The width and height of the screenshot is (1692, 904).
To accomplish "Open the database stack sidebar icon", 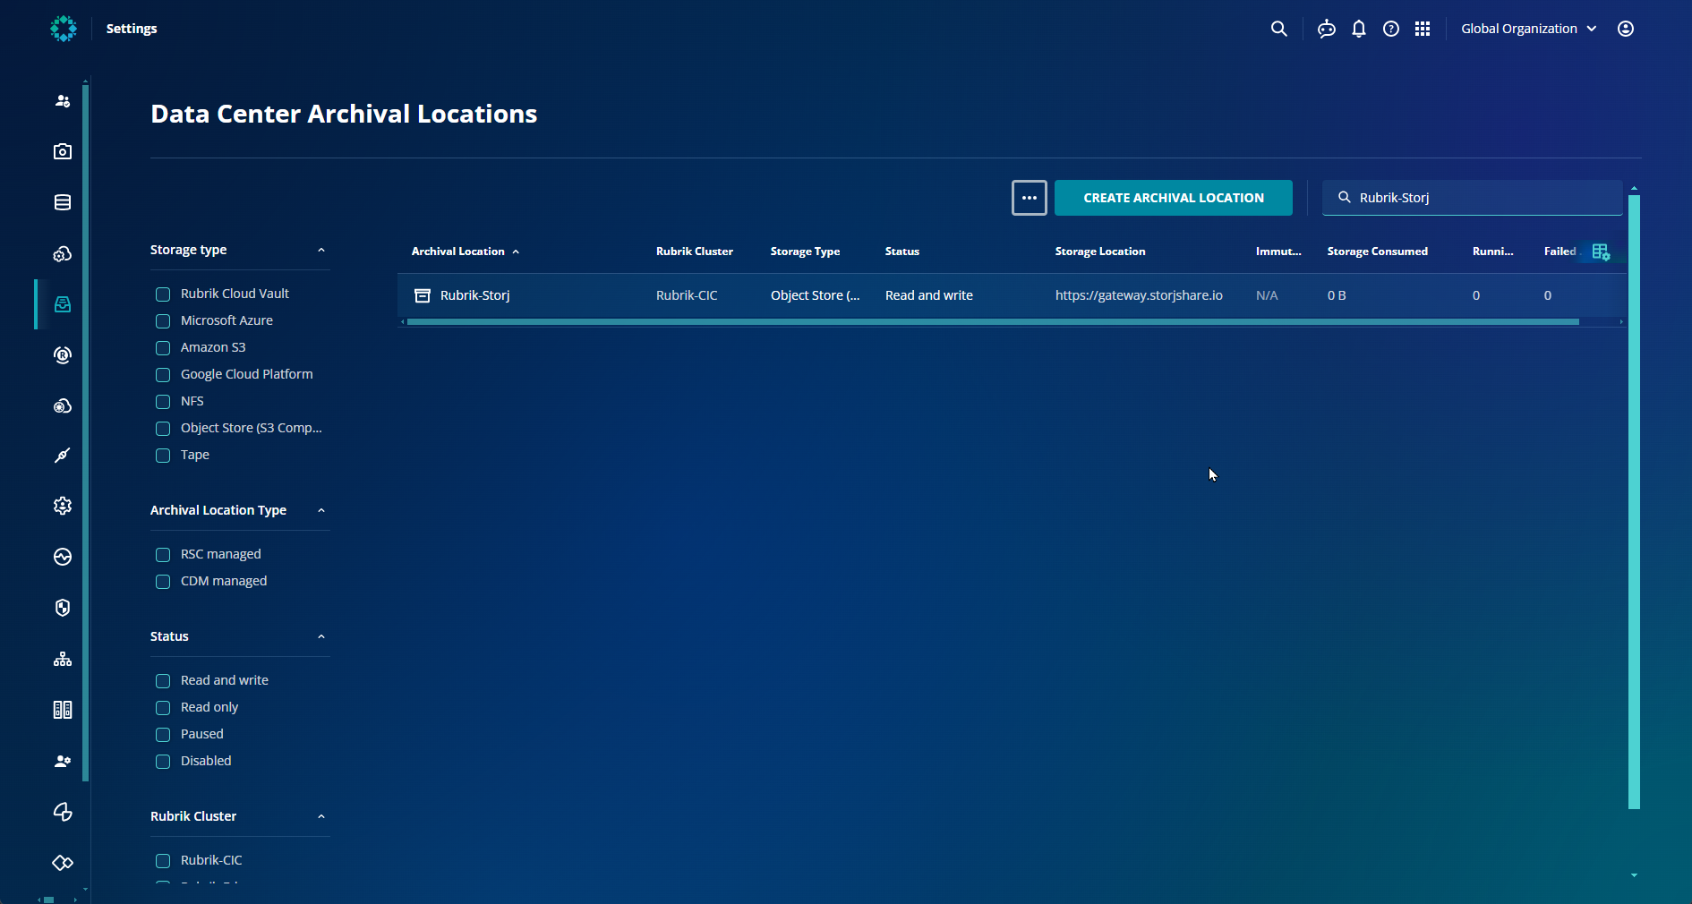I will tap(63, 202).
